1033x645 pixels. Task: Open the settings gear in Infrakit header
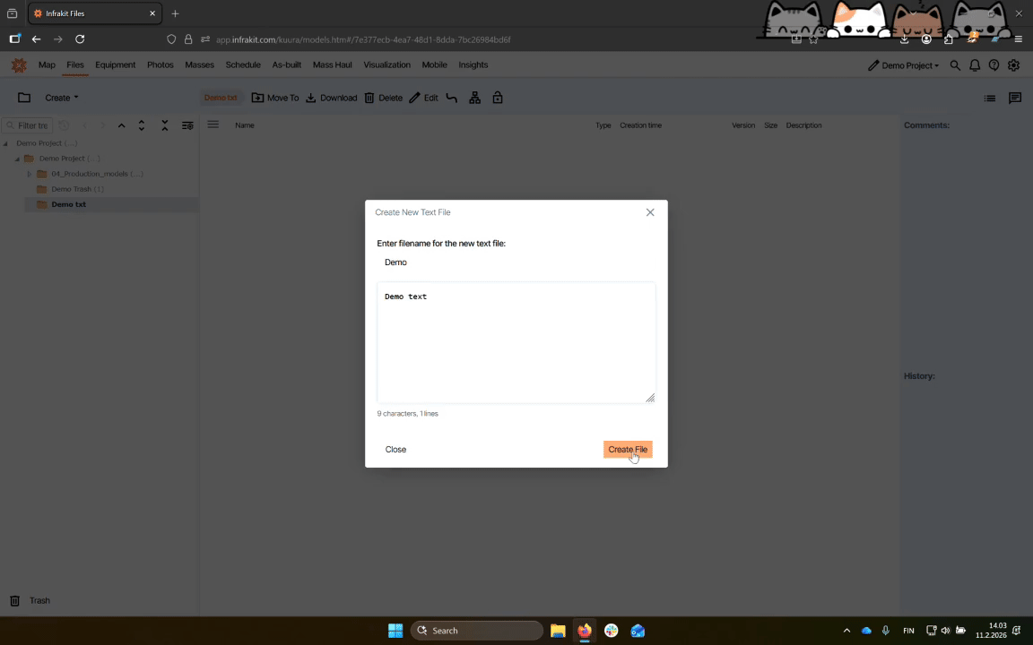click(x=1014, y=65)
